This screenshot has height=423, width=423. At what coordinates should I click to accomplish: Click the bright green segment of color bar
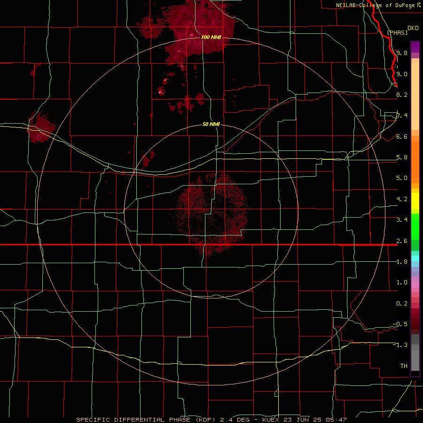[x=415, y=227]
